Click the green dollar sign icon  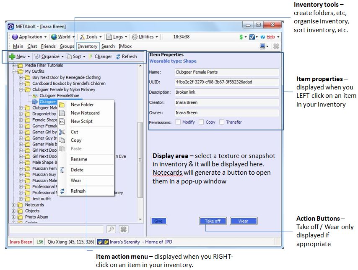(241, 37)
